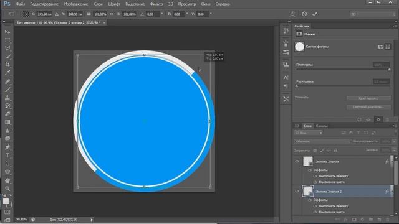399x224 pixels.
Task: Open the Character panel icon
Action: (286, 78)
